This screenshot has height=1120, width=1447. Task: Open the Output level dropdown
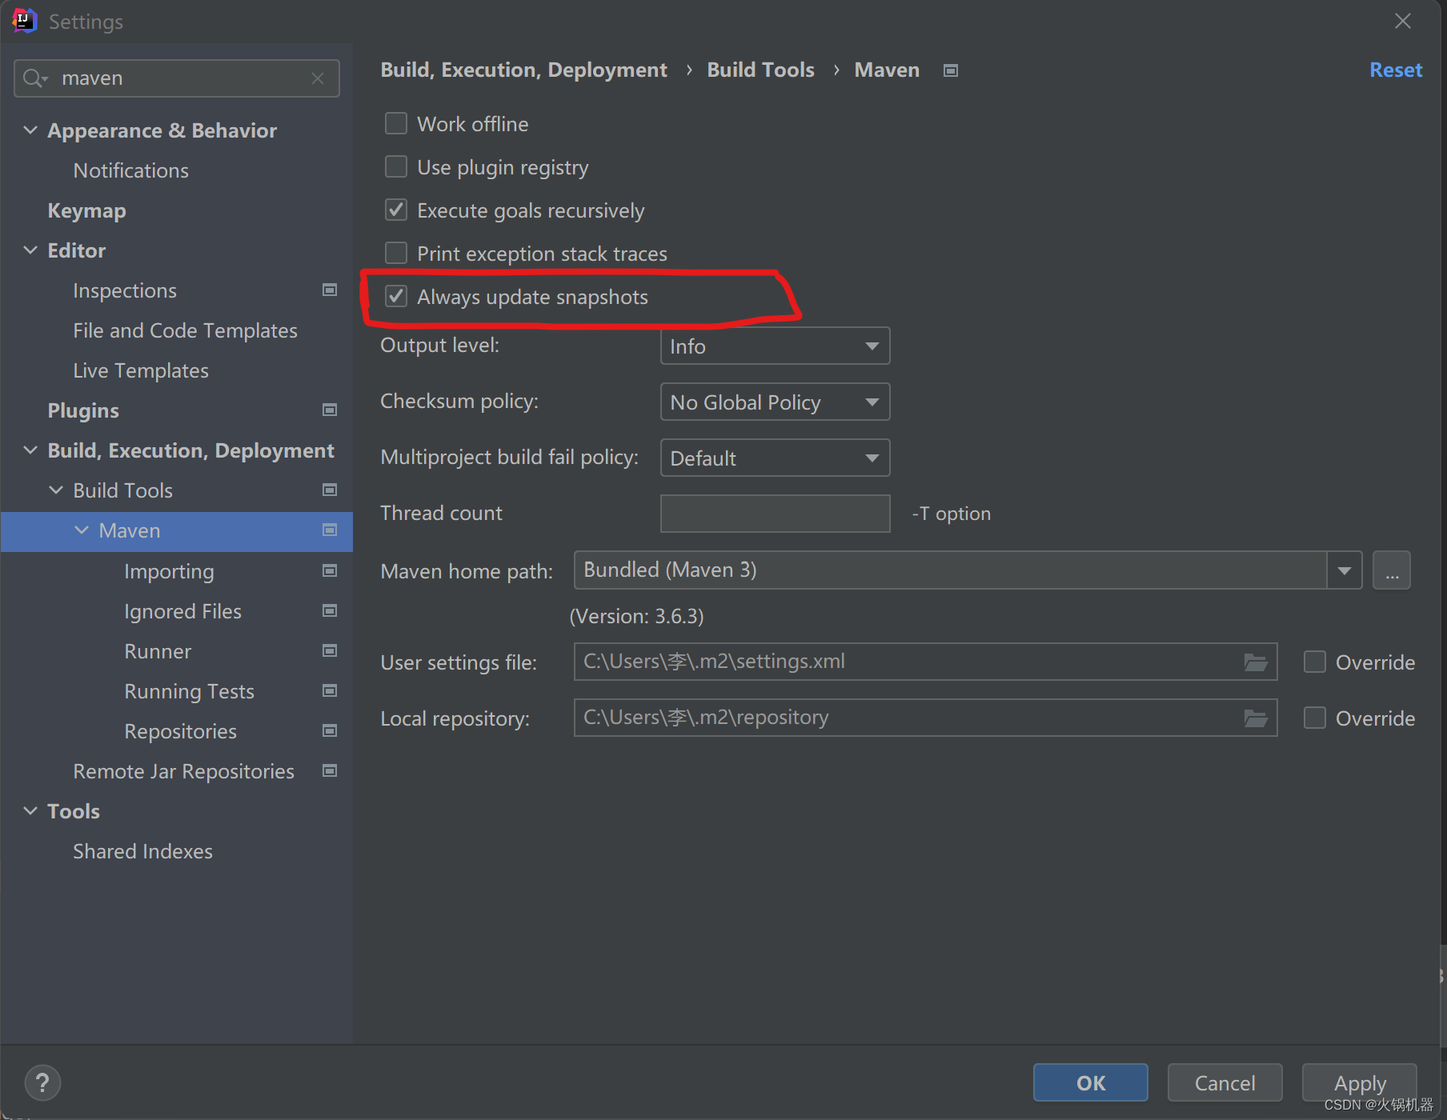[775, 346]
